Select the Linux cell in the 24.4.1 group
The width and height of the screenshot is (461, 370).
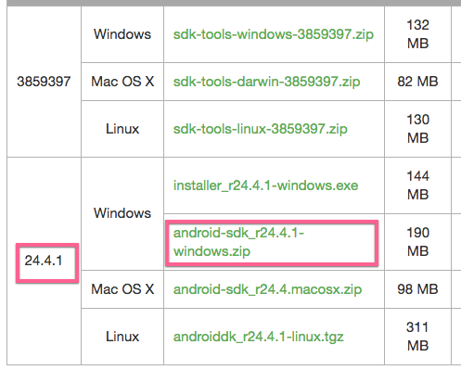click(122, 337)
